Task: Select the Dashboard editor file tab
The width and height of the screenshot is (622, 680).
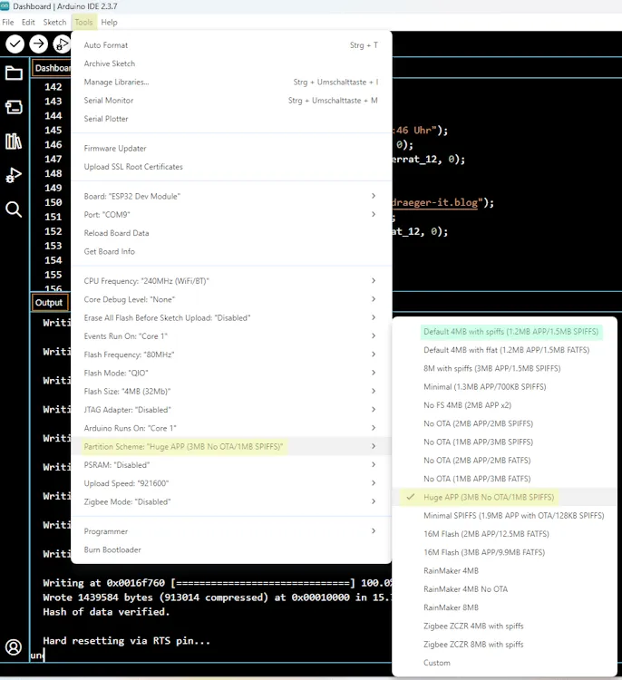Action: 53,68
